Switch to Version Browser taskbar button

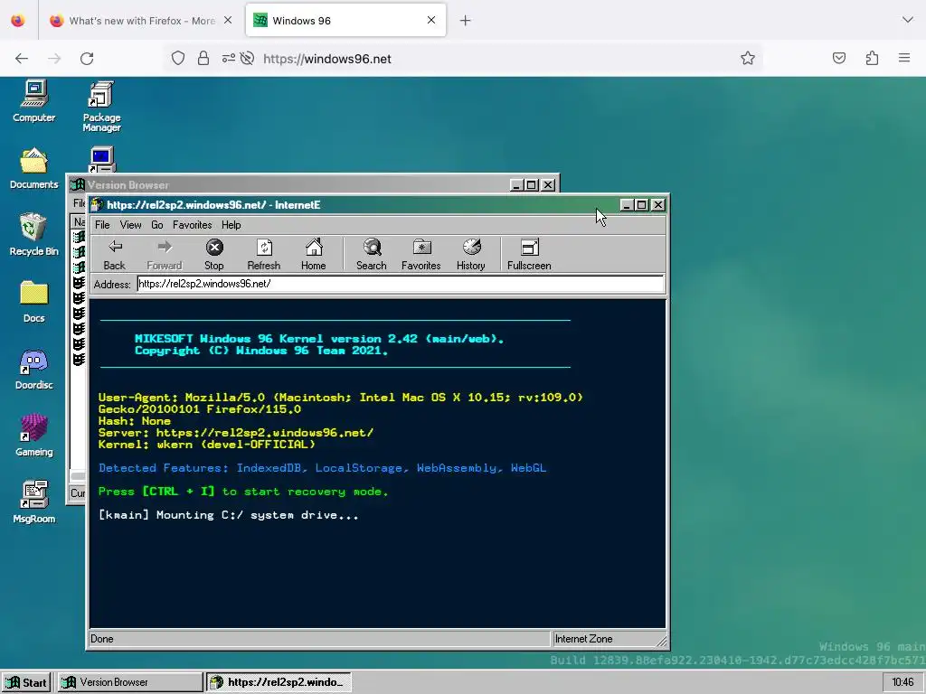pos(130,682)
